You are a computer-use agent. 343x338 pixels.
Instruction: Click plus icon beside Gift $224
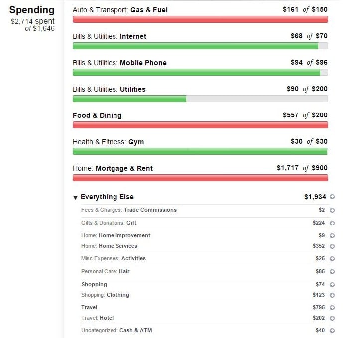point(332,223)
